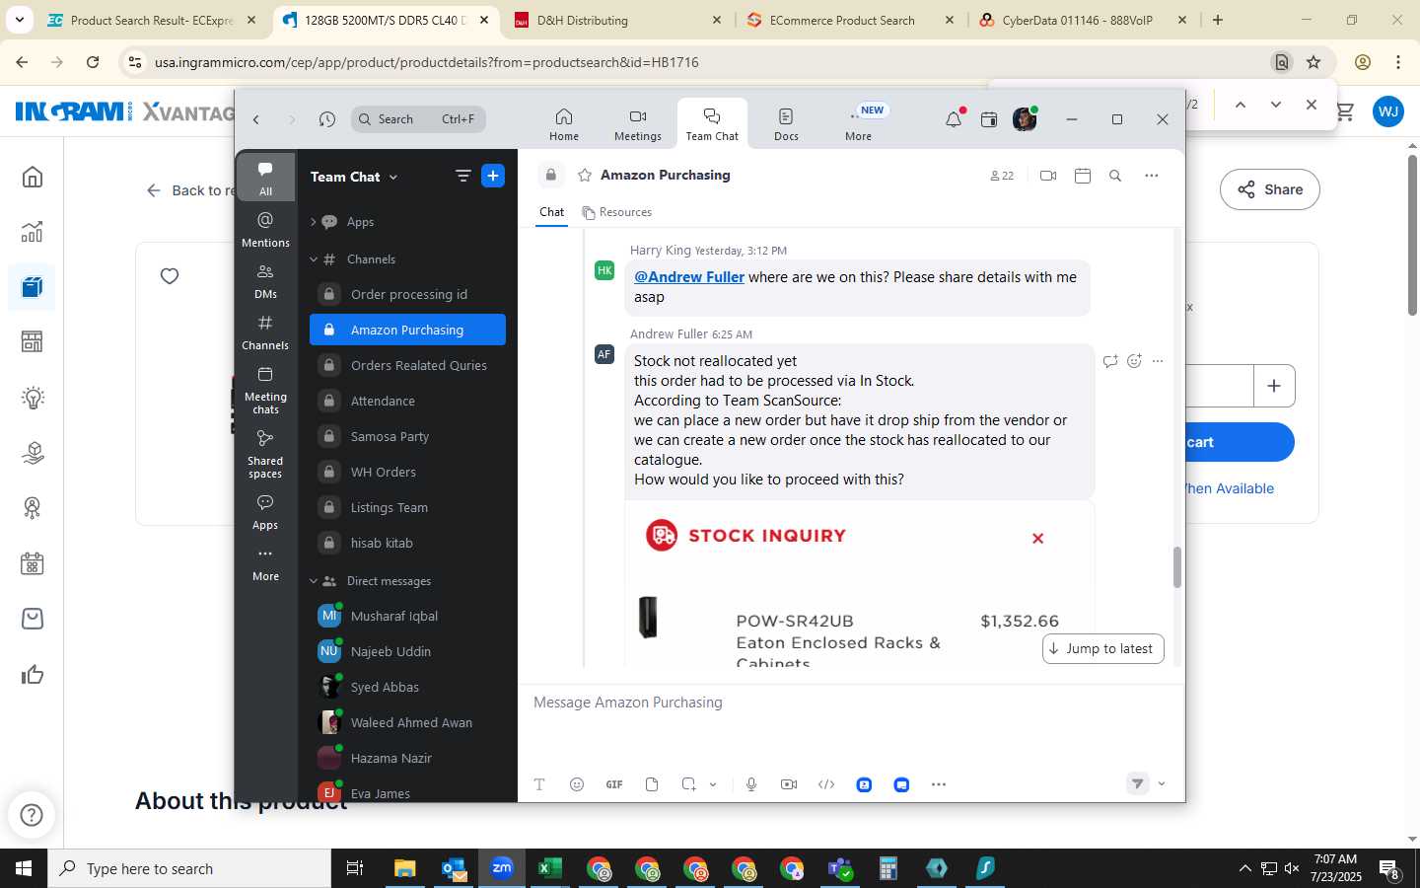Open the More menu with NEW badge
The image size is (1420, 888).
click(860, 124)
